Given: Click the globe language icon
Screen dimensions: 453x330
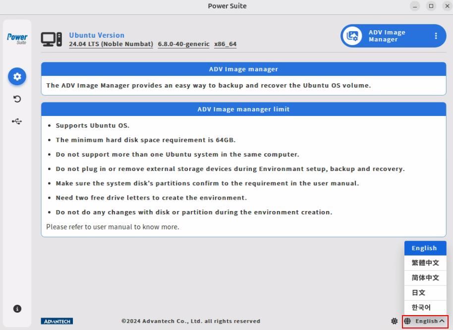Looking at the screenshot, I should pyautogui.click(x=407, y=321).
